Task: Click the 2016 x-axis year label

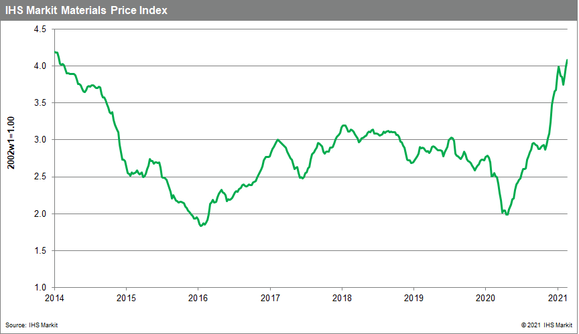Action: coord(198,298)
